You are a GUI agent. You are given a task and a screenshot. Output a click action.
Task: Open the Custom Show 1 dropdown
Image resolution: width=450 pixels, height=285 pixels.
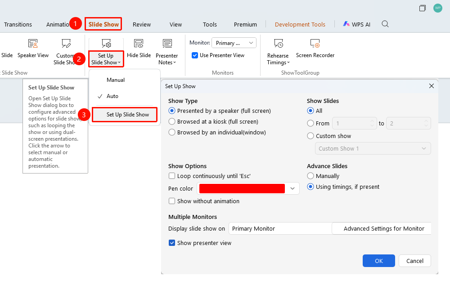373,148
